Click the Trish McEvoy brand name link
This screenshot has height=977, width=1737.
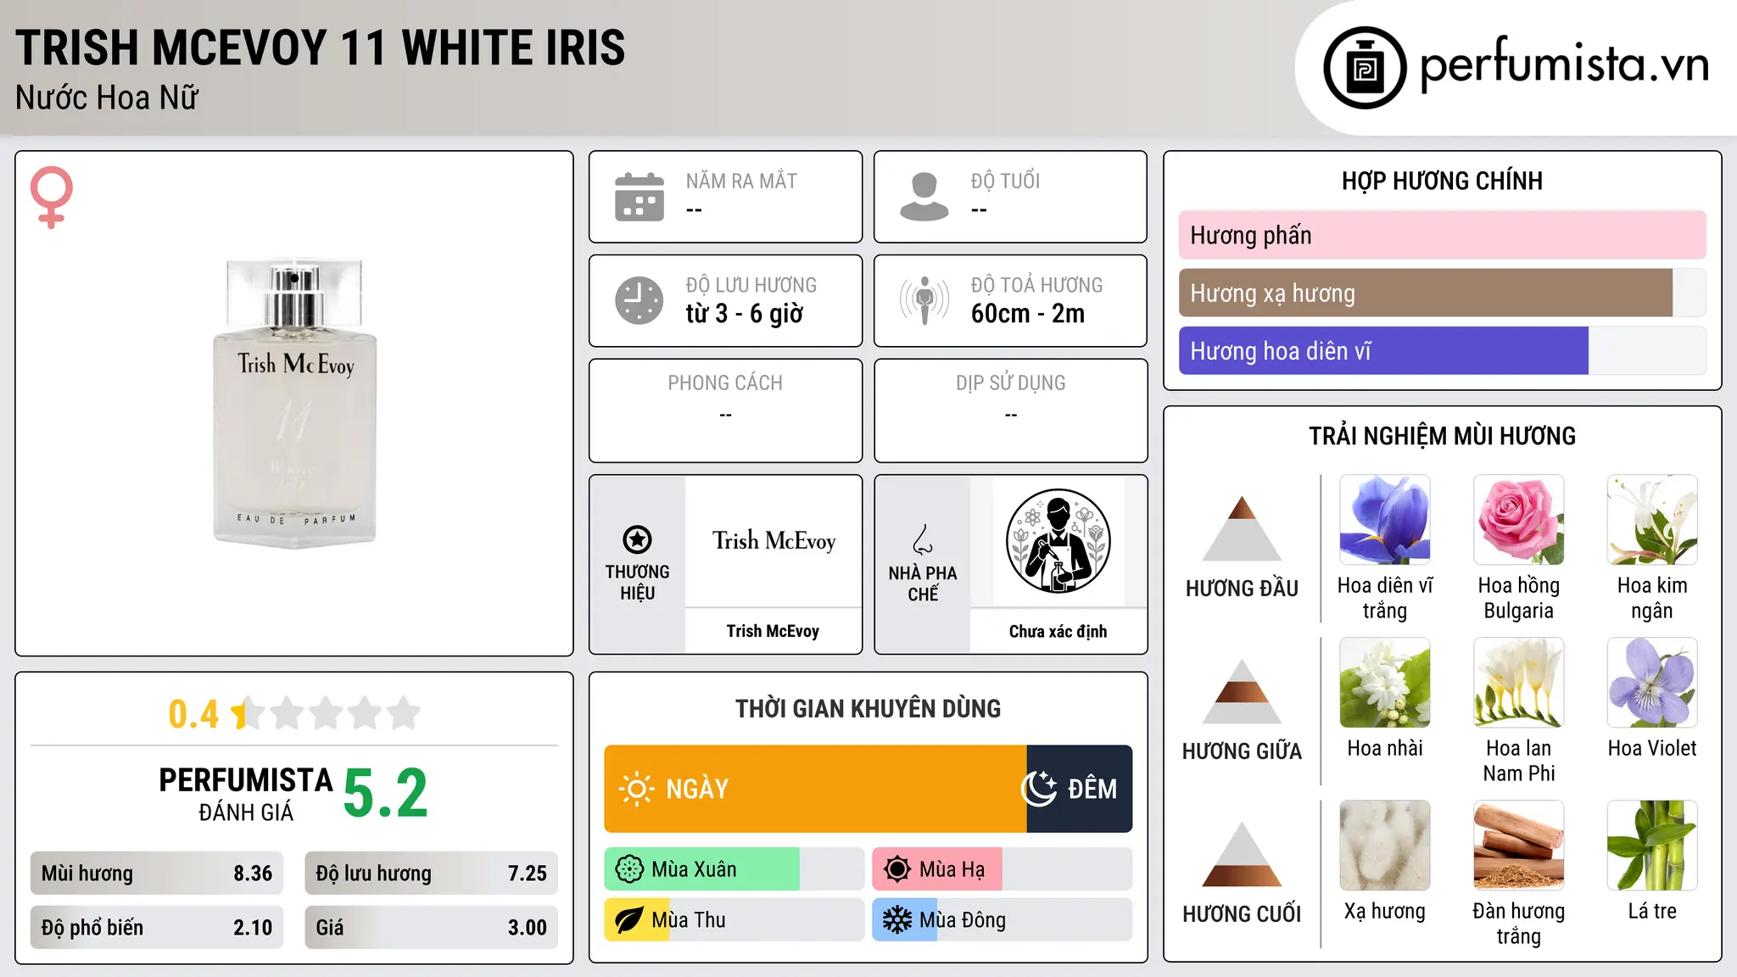[773, 631]
